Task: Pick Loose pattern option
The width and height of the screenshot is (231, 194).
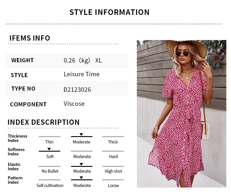Action: 113,185
